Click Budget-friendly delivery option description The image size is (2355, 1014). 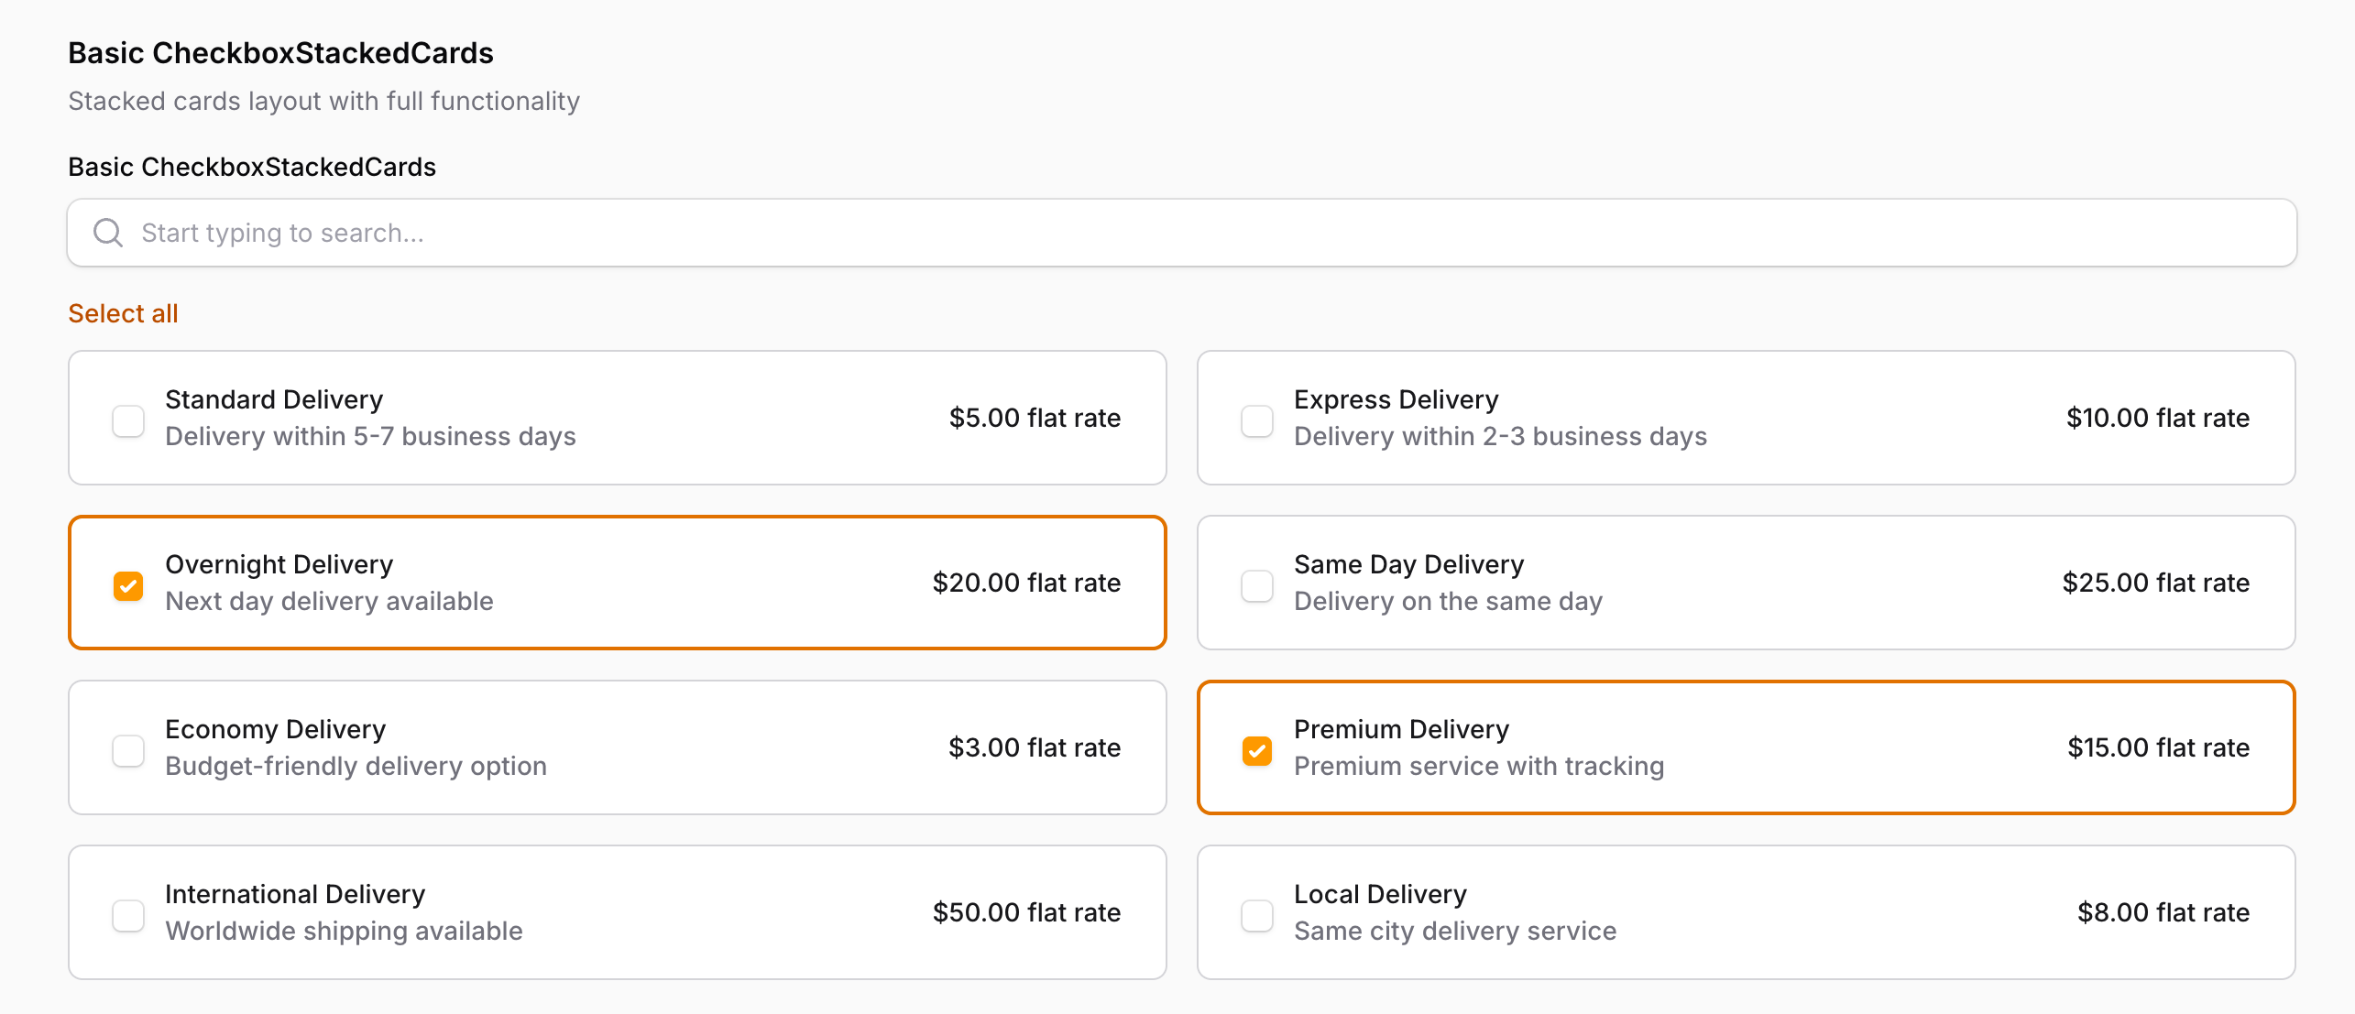(x=356, y=766)
